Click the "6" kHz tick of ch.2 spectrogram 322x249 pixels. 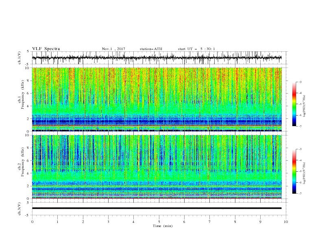pos(28,161)
